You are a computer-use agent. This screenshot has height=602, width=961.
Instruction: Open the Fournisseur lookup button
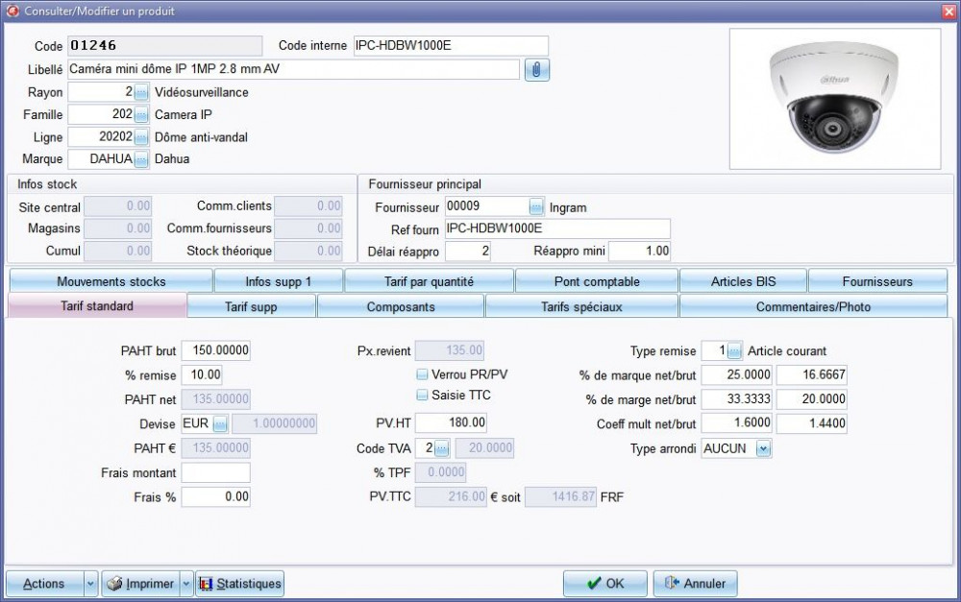(x=536, y=206)
